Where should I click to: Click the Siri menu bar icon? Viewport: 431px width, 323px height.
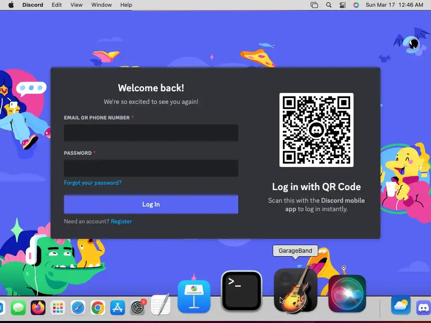pos(356,5)
